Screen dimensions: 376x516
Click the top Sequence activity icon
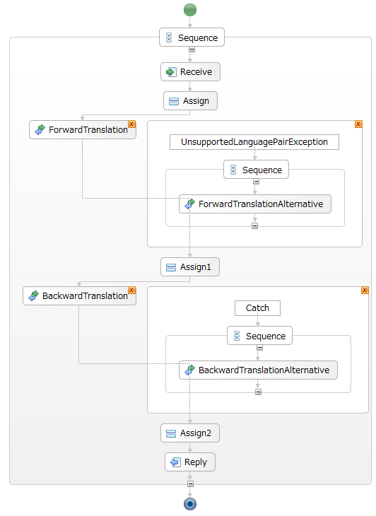[x=169, y=37]
